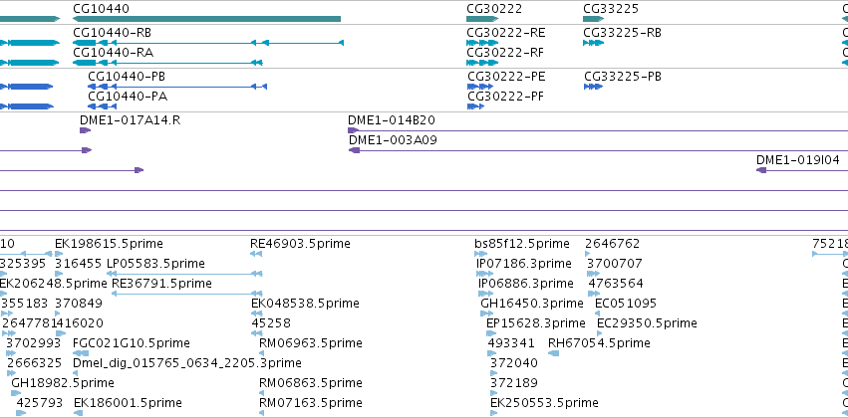The image size is (848, 418).
Task: Click the CG33225-PB protein arrows
Action: click(593, 87)
